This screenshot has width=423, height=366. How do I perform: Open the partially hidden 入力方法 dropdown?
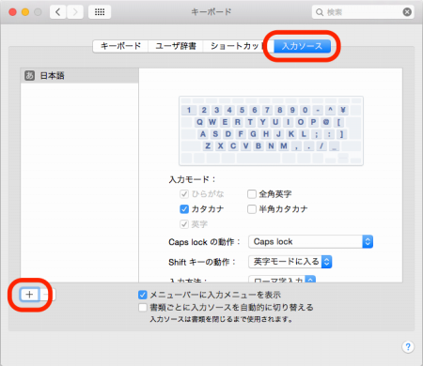click(x=282, y=279)
